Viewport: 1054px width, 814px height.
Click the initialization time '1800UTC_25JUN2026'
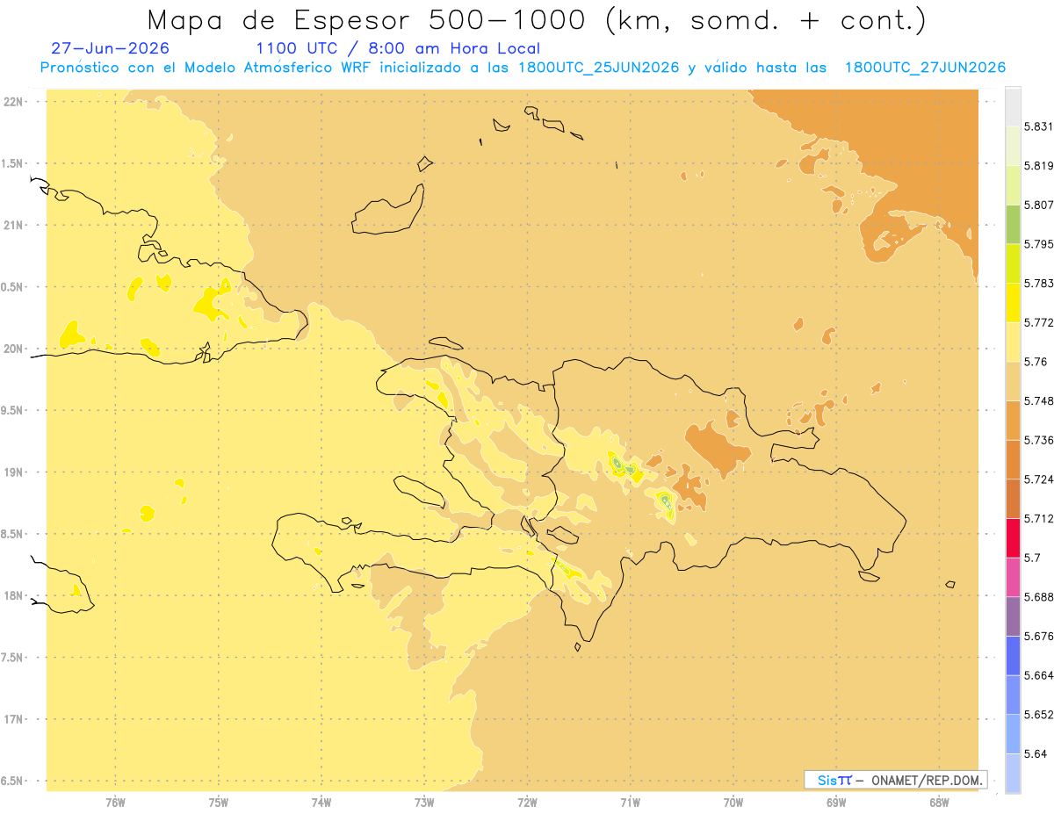[598, 68]
